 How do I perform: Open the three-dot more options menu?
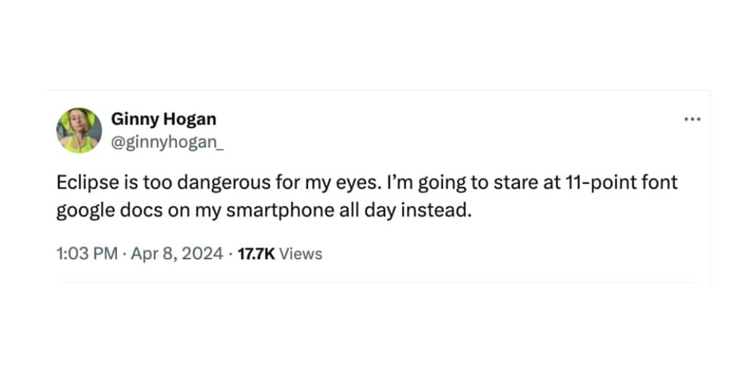tap(692, 119)
